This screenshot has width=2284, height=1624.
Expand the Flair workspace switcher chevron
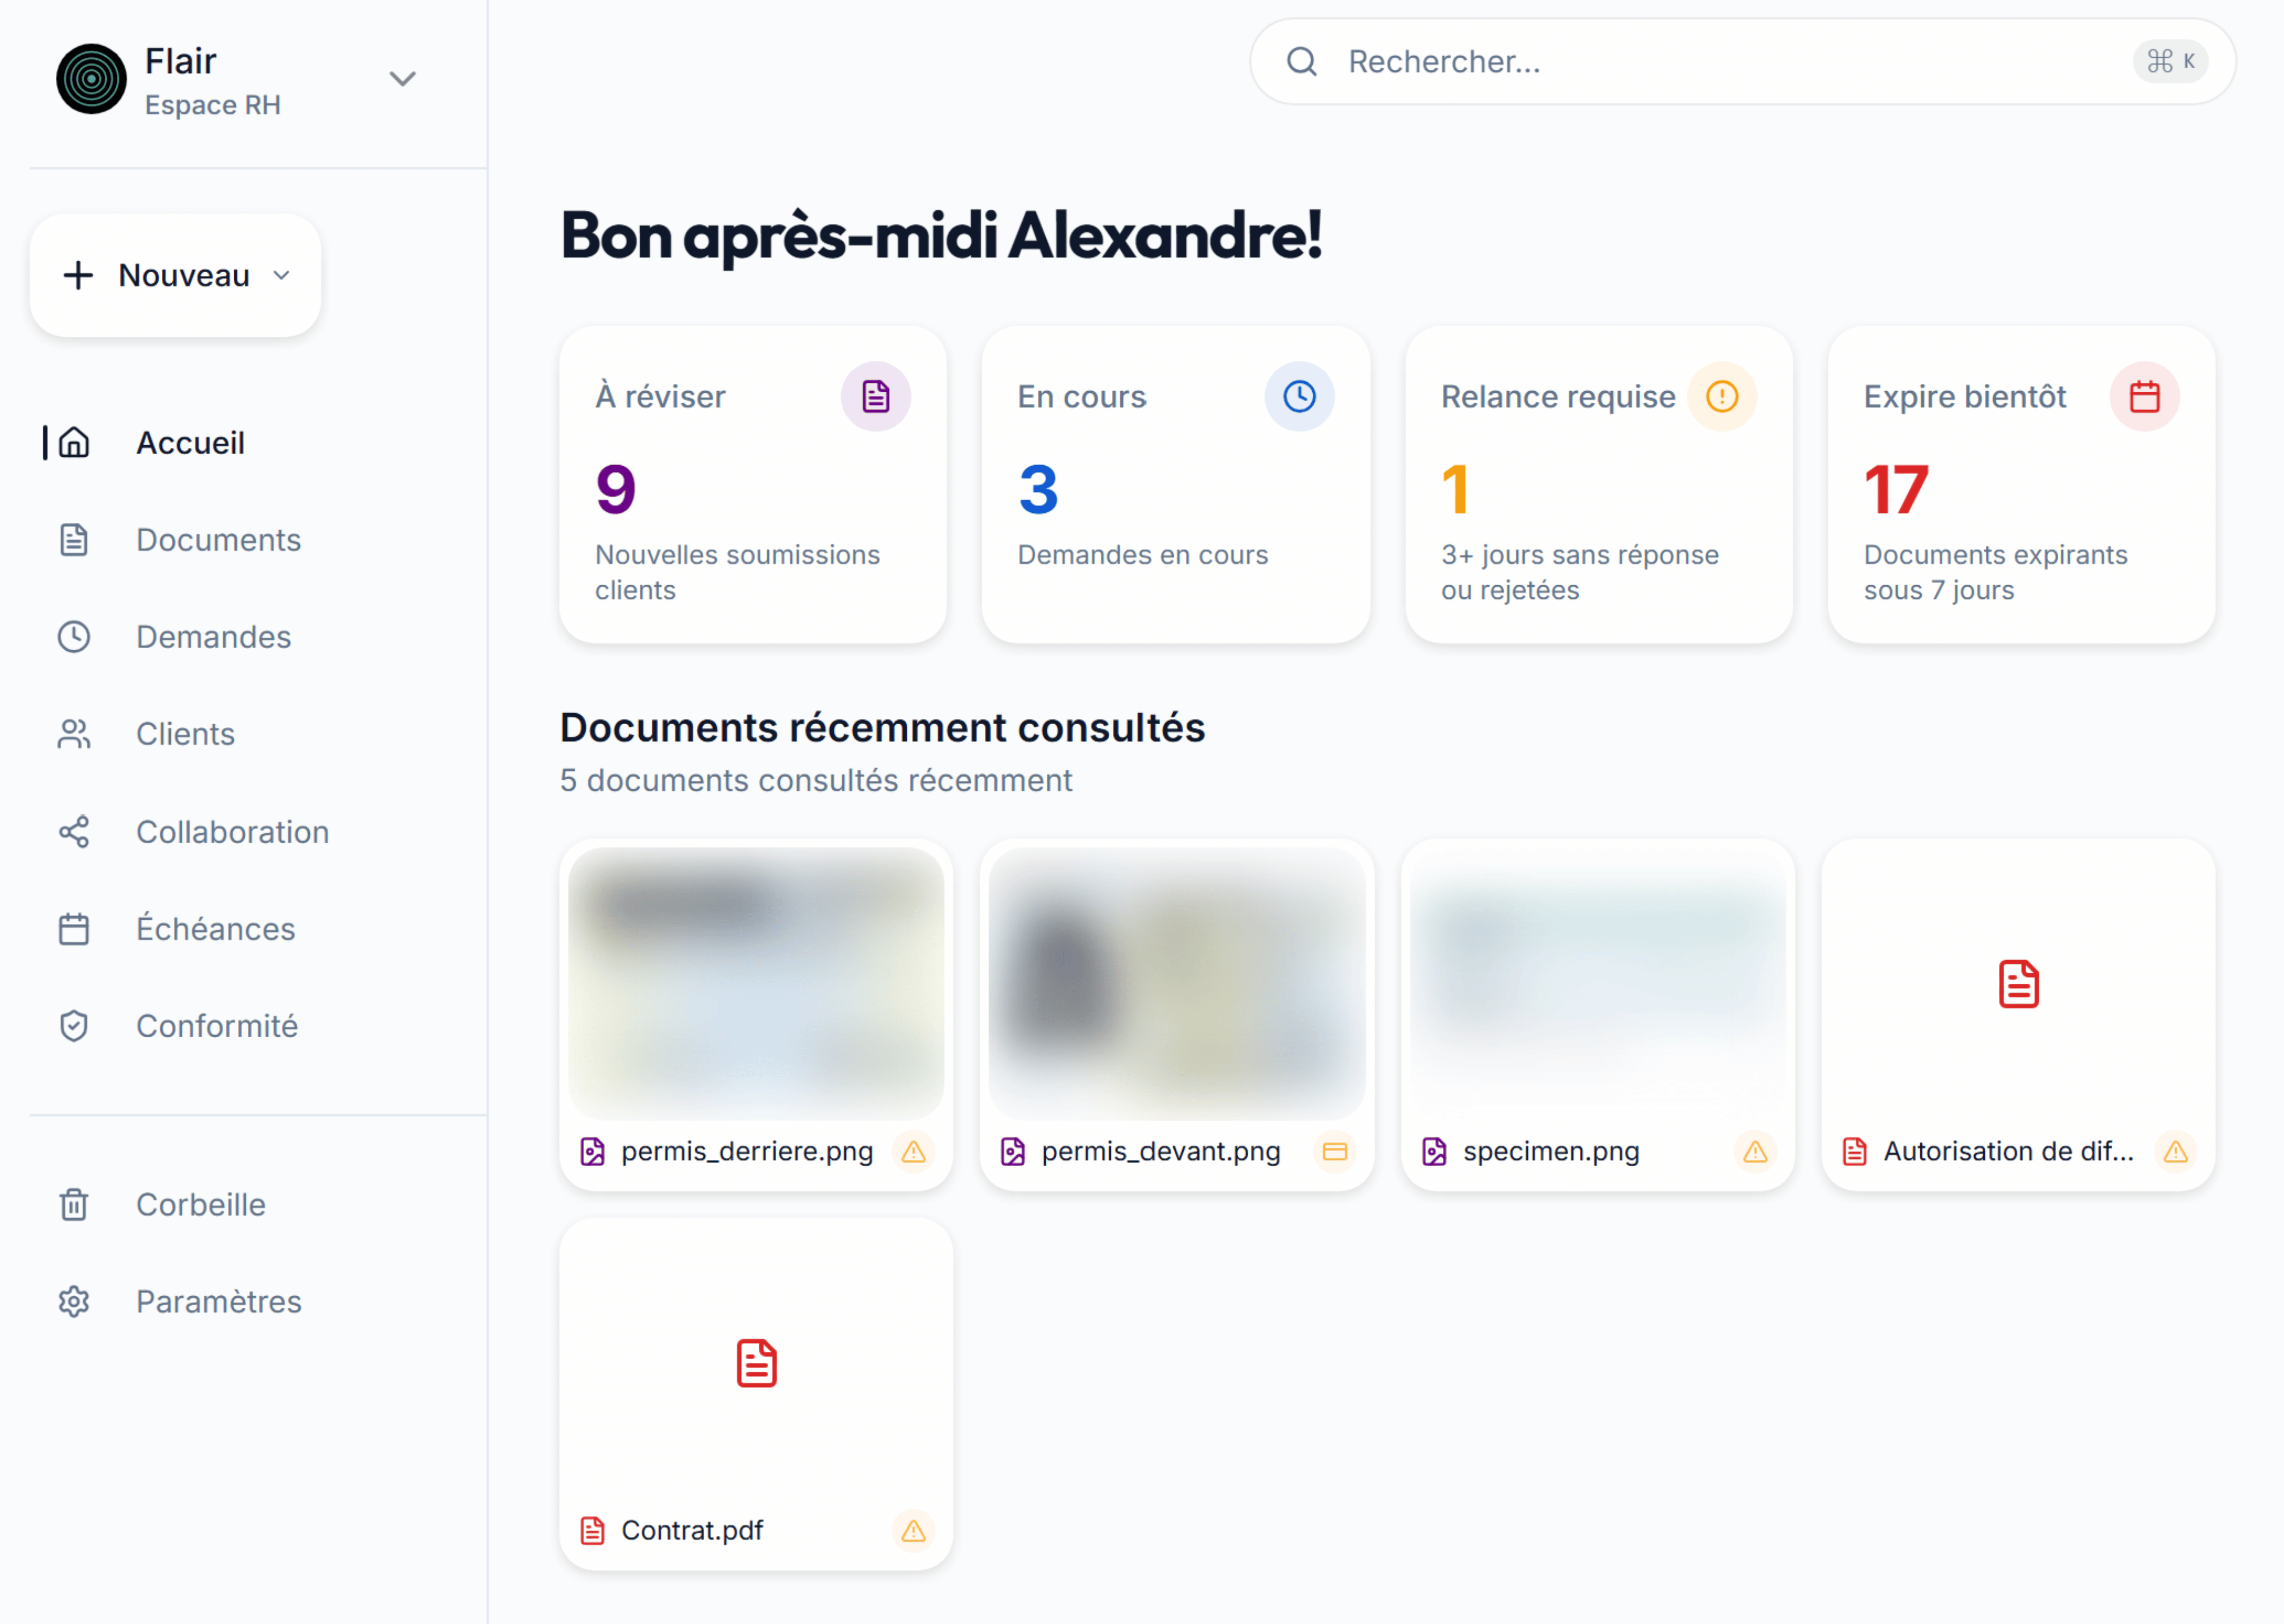pos(402,79)
